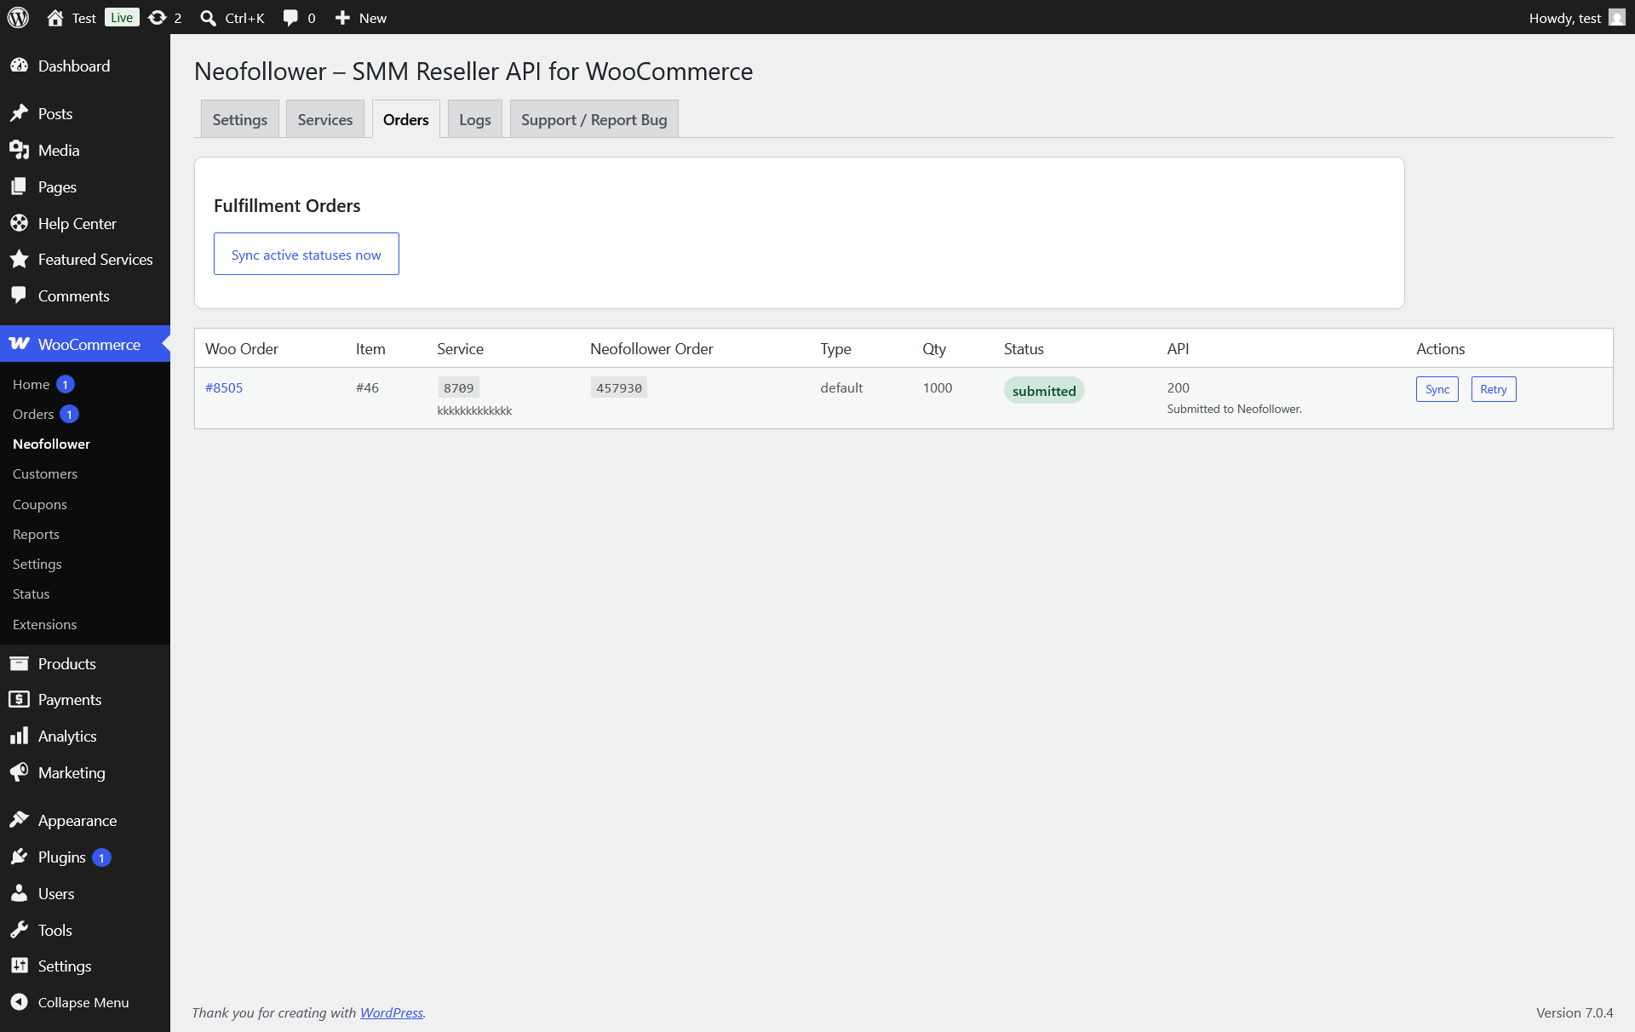Open WooCommerce Orders submenu item
This screenshot has height=1032, width=1635.
pos(33,414)
